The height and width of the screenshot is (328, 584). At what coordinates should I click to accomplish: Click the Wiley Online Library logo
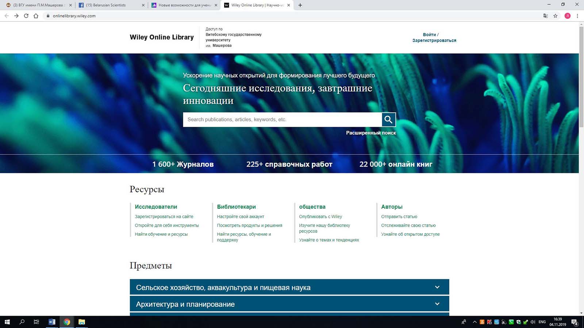[x=162, y=37]
